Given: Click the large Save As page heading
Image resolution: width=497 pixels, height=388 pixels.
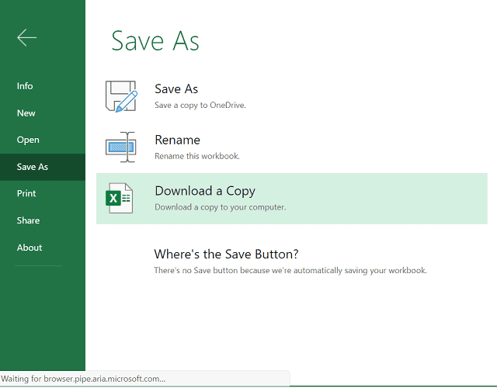Looking at the screenshot, I should point(155,41).
